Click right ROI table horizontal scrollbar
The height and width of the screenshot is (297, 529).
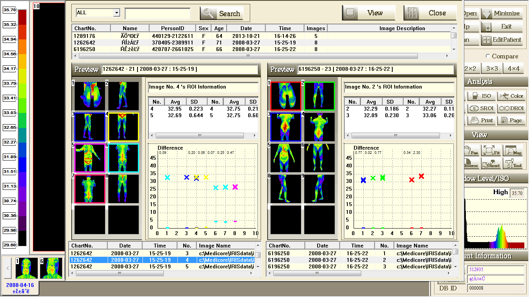[x=396, y=136]
